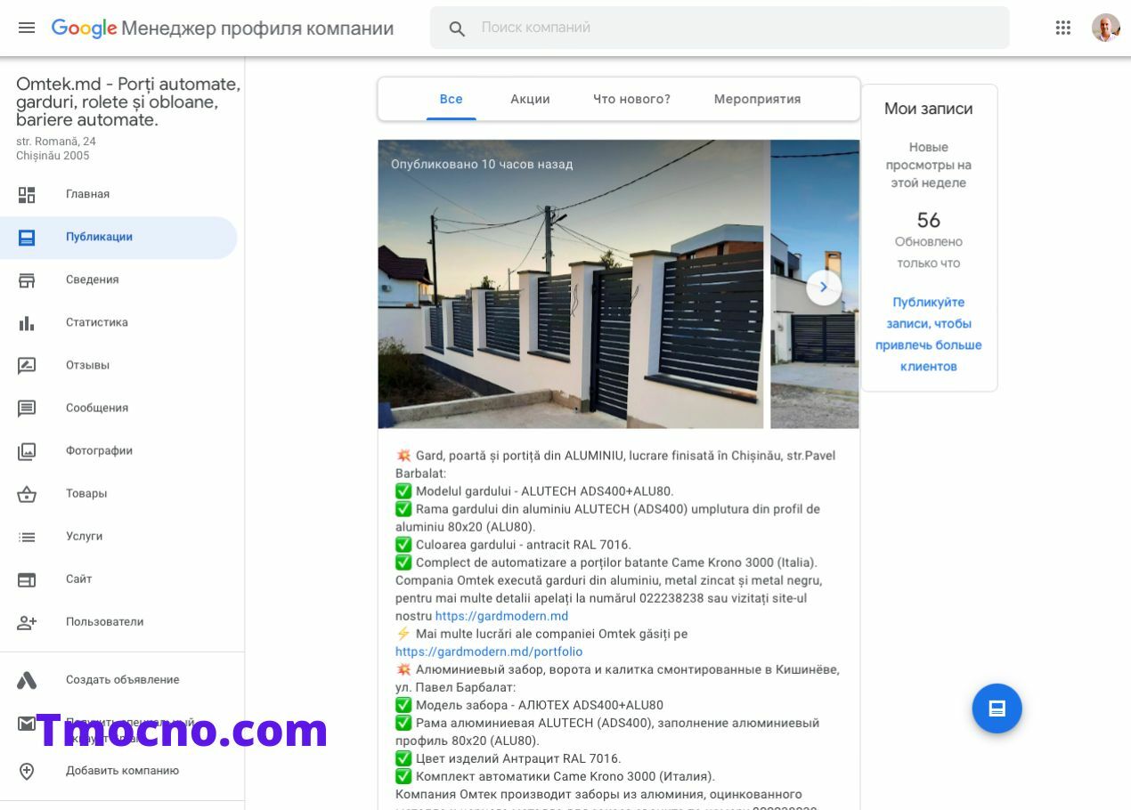The height and width of the screenshot is (810, 1131).
Task: Click the Добавить компанию location pin icon
Action: pyautogui.click(x=27, y=771)
